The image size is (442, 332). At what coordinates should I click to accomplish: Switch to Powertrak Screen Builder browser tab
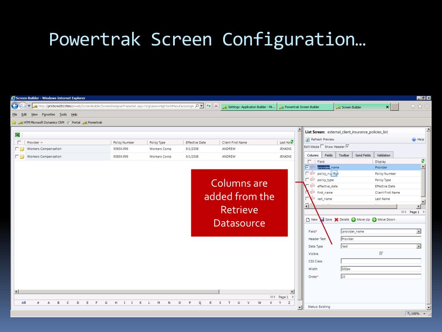(306, 107)
